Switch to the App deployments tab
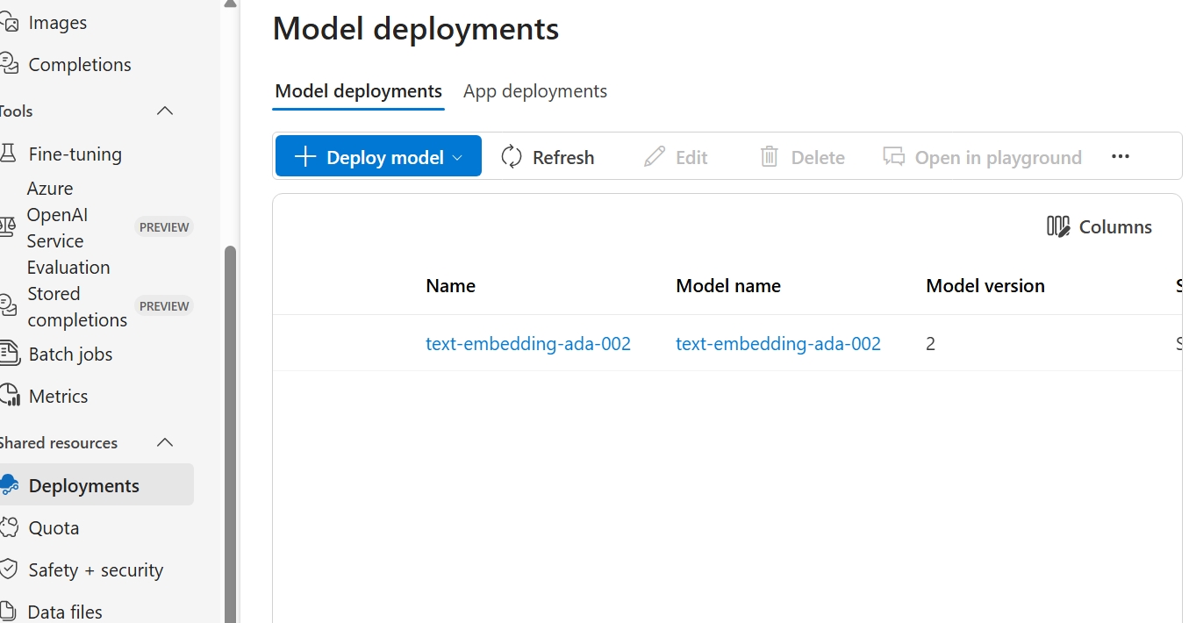 535,91
